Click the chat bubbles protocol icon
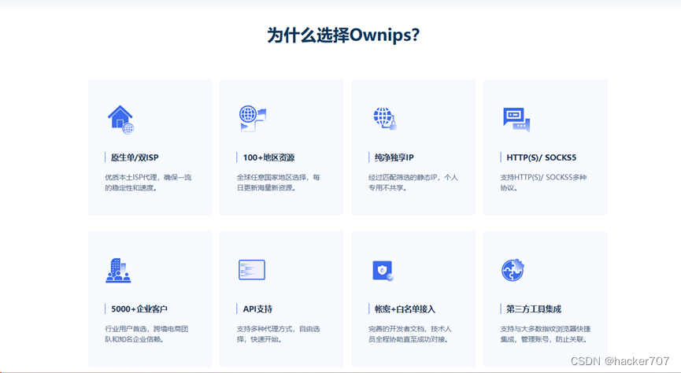 516,120
